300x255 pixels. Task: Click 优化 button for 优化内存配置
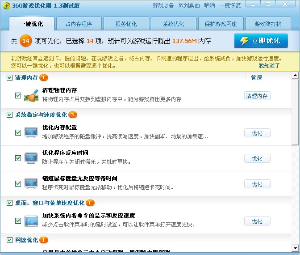(257, 133)
